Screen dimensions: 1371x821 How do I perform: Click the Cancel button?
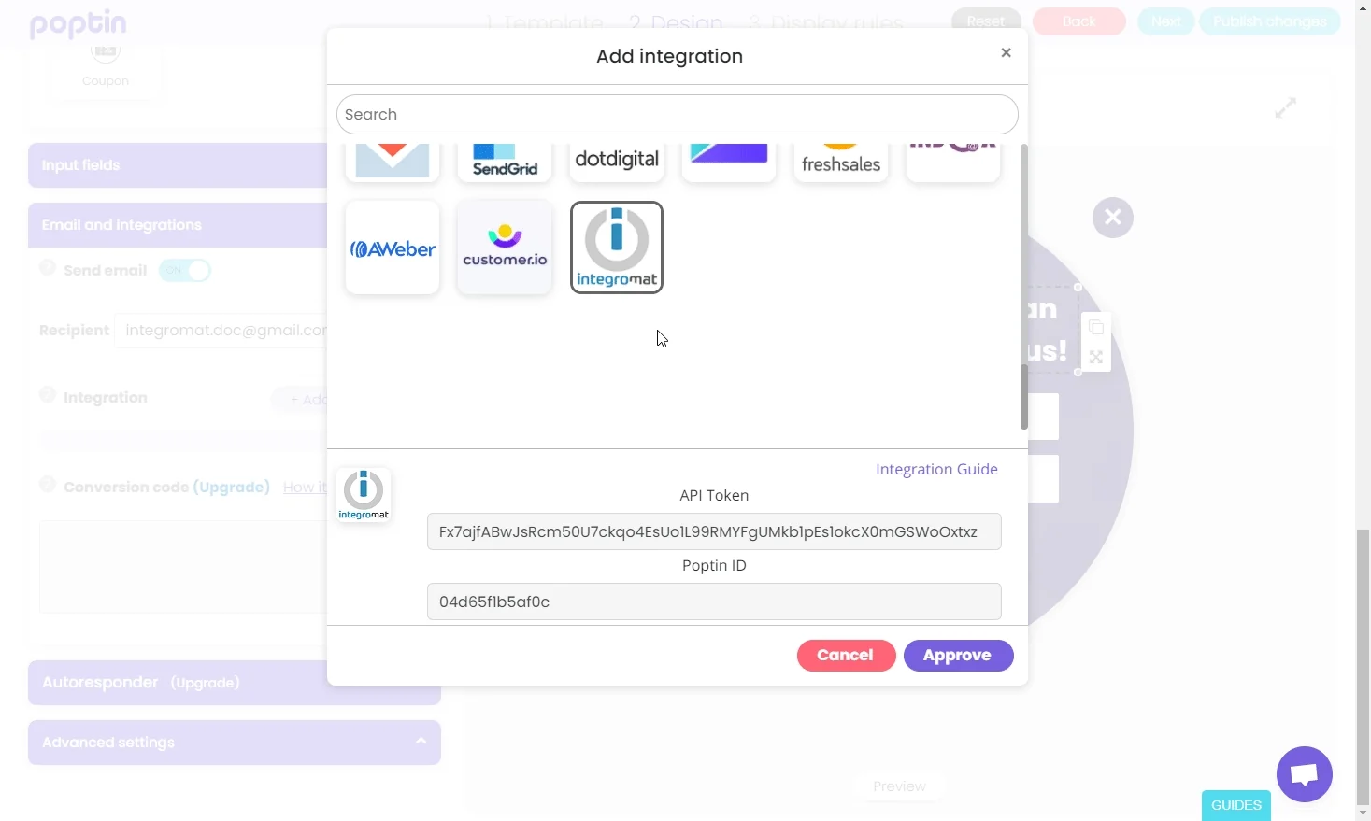tap(847, 656)
